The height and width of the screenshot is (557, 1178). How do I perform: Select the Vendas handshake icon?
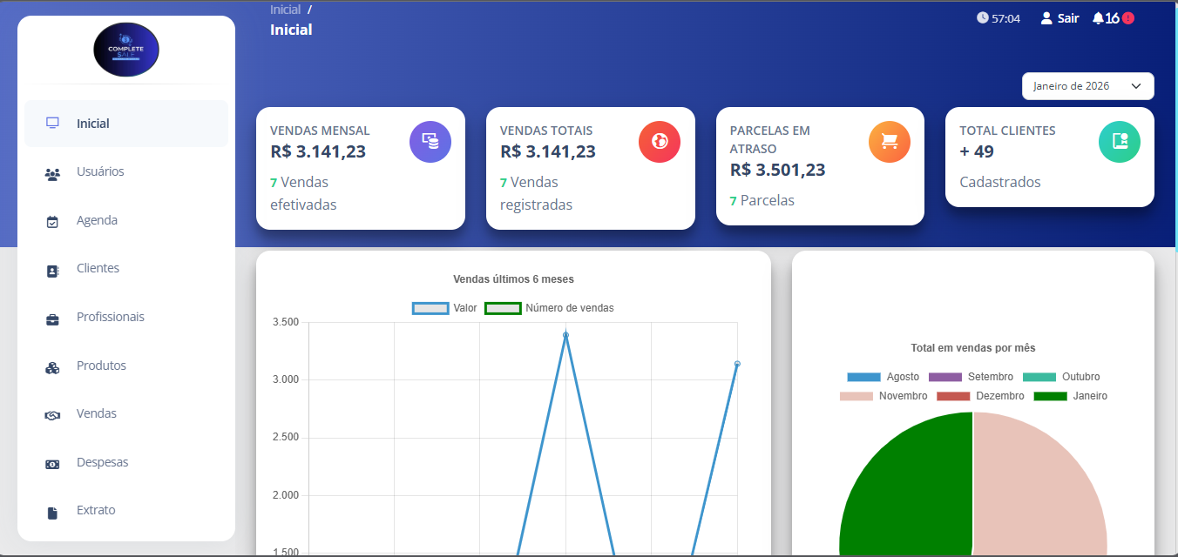tap(53, 413)
